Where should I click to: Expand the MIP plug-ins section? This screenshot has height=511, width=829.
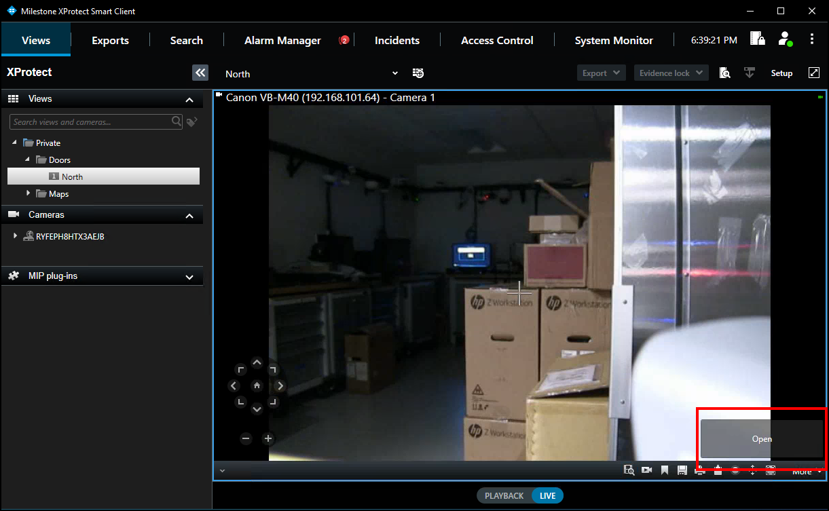189,277
